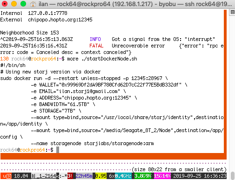Click the '^C2019-09-25T16:35:13.863Z' timestamp

36,39
